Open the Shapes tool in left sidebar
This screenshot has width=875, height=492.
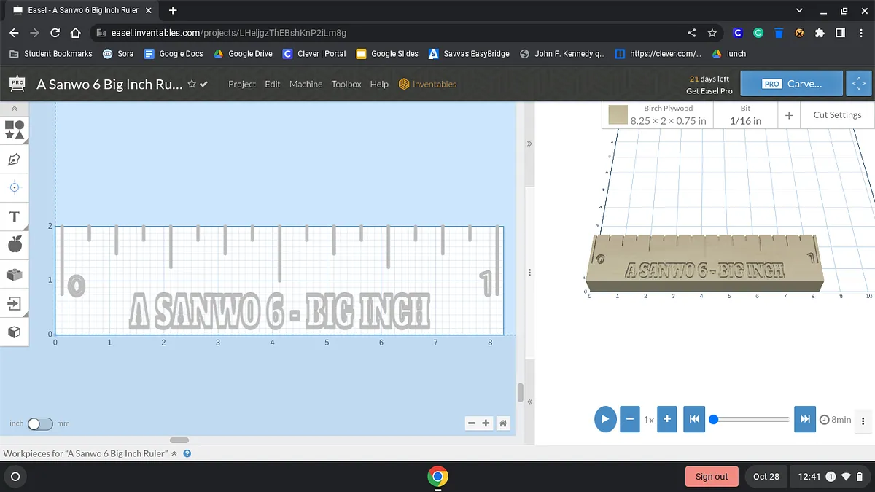(15, 130)
